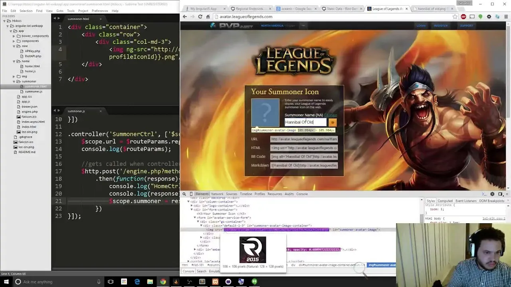The image size is (511, 287).
Task: Open Sublime Text Selection menu
Action: tap(26, 11)
